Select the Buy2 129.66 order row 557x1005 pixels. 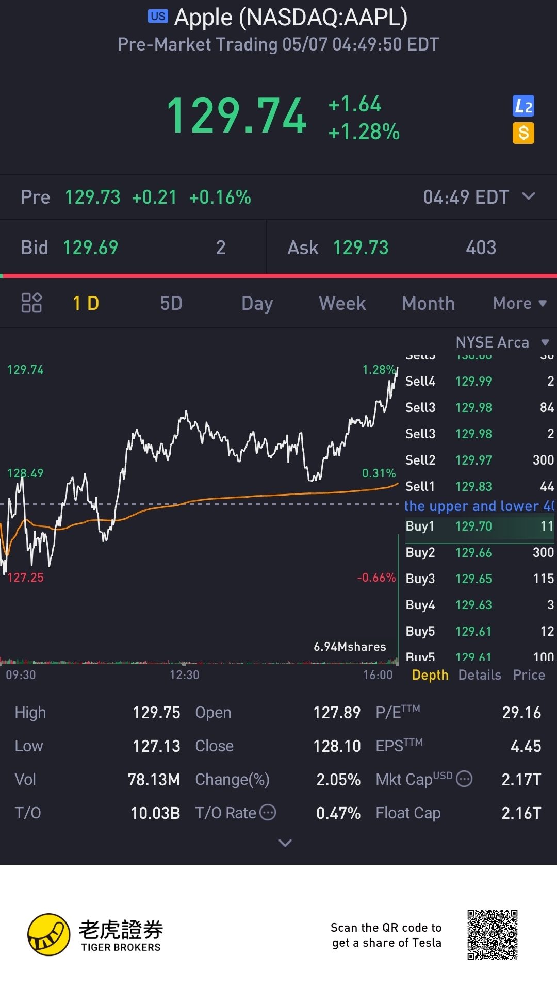[x=480, y=552]
